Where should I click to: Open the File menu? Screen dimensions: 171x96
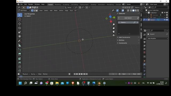click(x=21, y=4)
